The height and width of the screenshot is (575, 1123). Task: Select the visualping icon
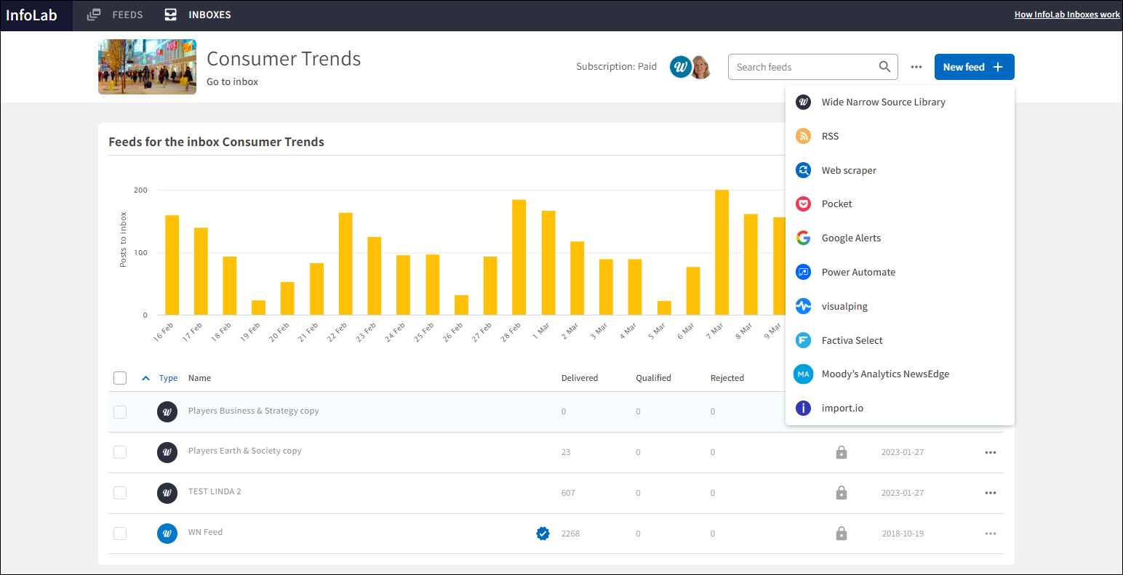pos(803,306)
